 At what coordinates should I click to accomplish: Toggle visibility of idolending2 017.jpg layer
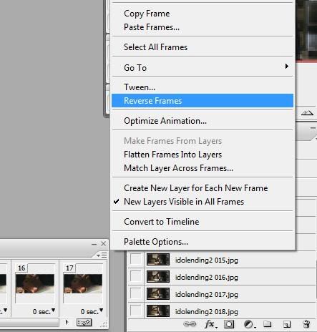click(x=136, y=294)
